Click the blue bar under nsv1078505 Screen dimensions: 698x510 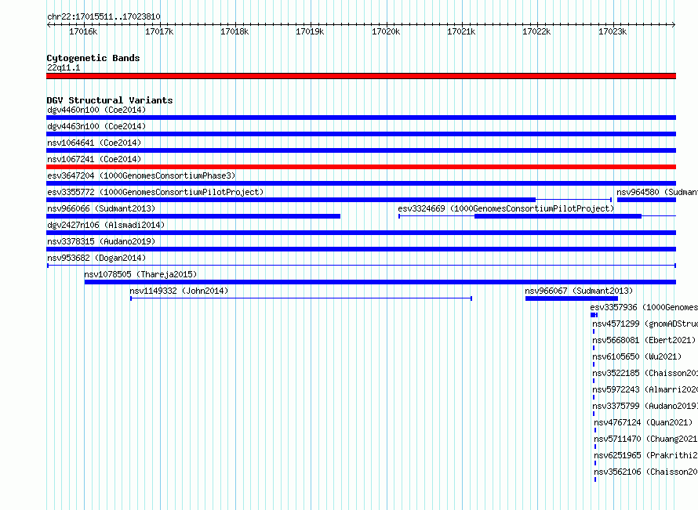click(380, 282)
